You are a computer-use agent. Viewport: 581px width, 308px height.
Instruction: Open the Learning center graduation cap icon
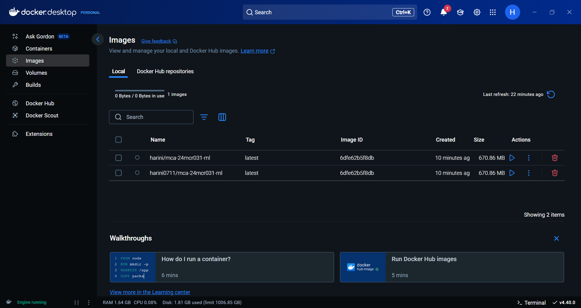460,12
